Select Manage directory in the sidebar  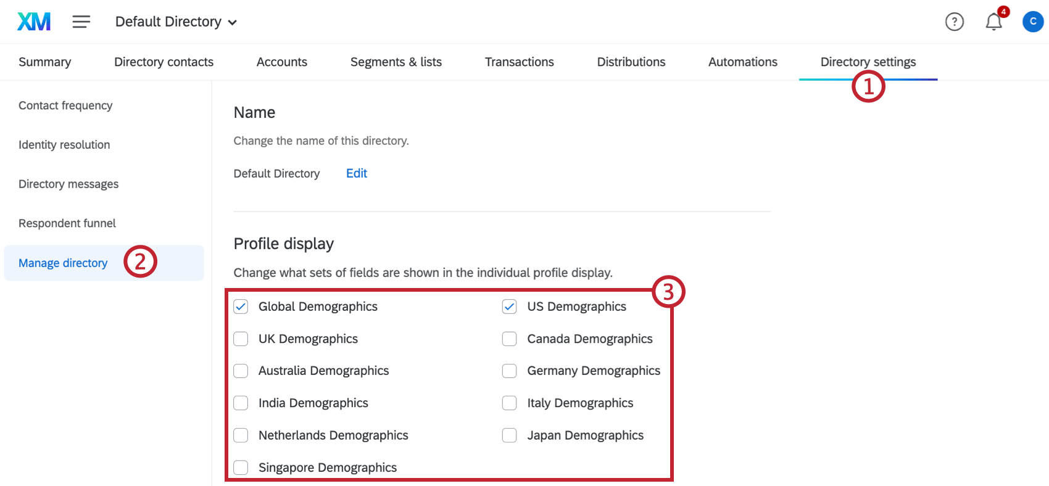(x=63, y=263)
